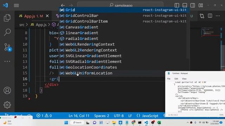Toggle the secondary side bar layout icon
This screenshot has width=225, height=126.
[x=193, y=6]
